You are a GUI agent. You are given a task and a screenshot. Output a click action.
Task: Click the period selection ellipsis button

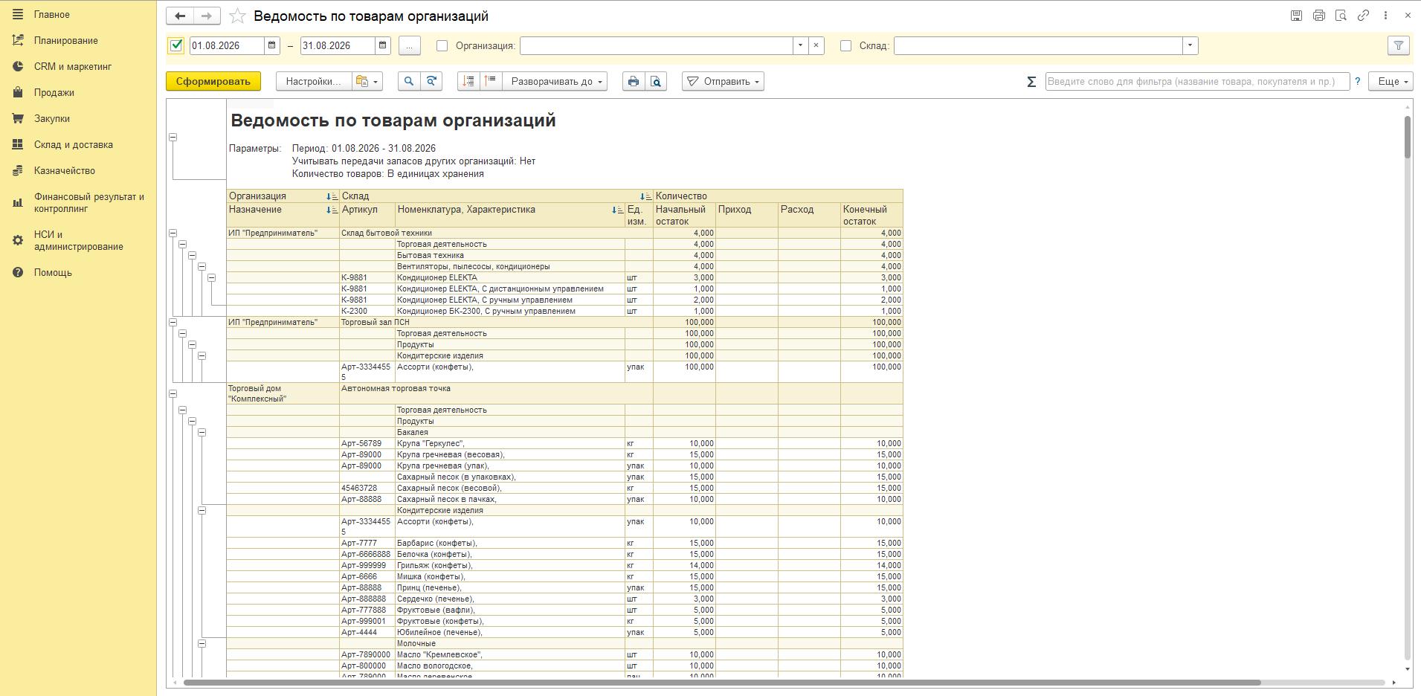click(x=410, y=45)
